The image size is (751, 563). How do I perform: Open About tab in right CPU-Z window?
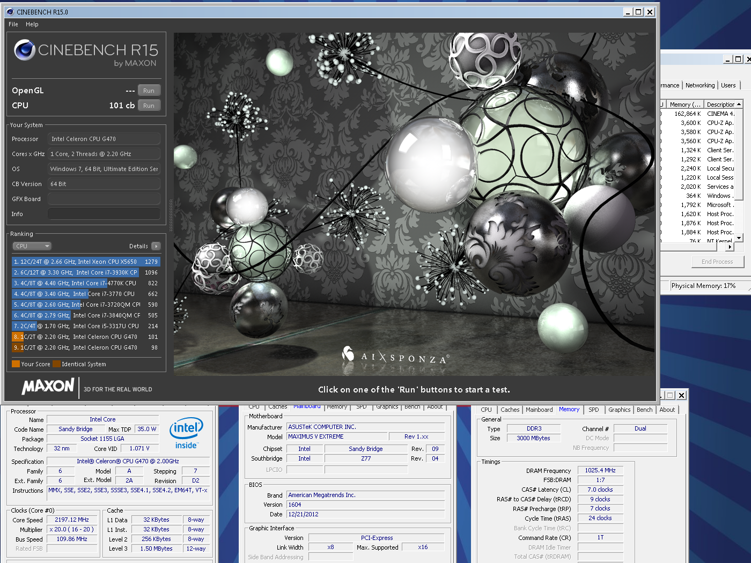pos(667,410)
